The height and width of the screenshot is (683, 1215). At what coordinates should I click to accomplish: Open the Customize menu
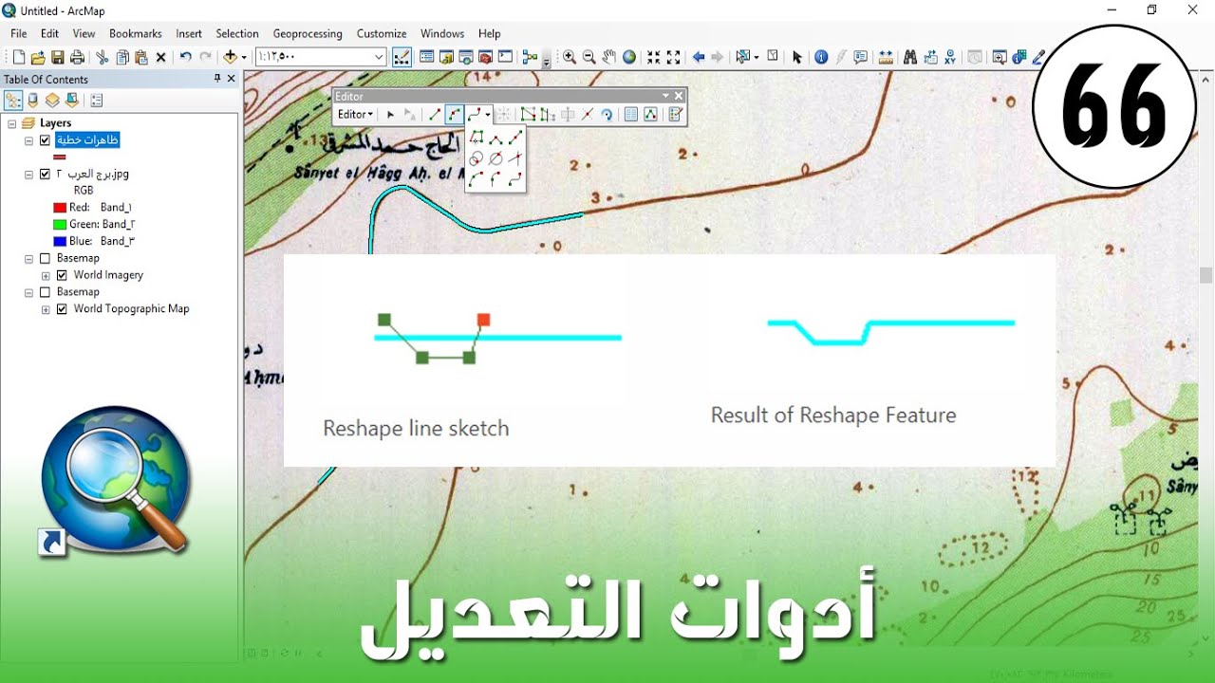coord(382,33)
